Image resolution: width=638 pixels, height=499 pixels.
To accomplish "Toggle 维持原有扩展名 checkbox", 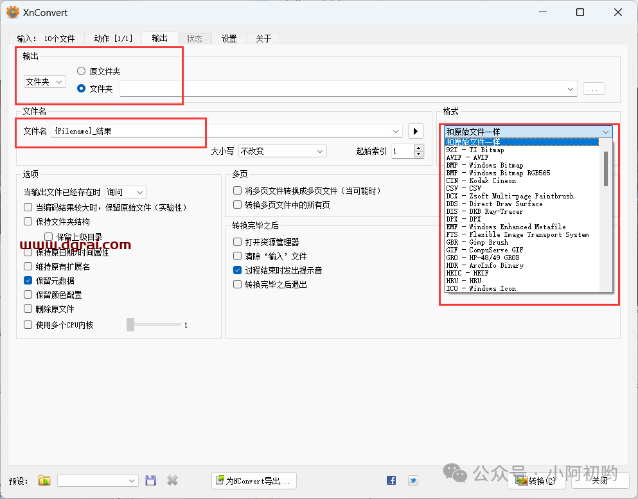I will [28, 267].
